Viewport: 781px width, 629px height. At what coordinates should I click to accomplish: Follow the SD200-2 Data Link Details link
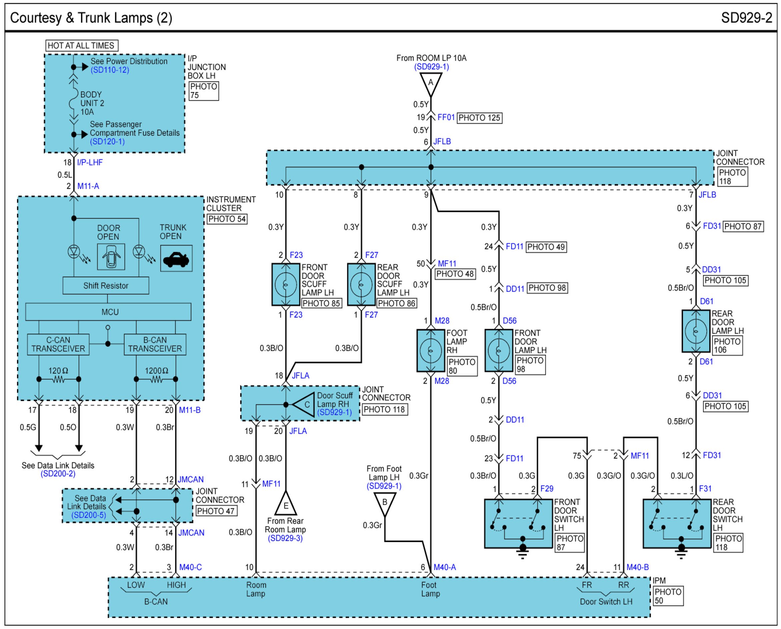58,474
